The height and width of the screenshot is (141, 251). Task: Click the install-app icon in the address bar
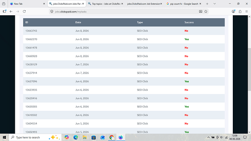click(200, 11)
